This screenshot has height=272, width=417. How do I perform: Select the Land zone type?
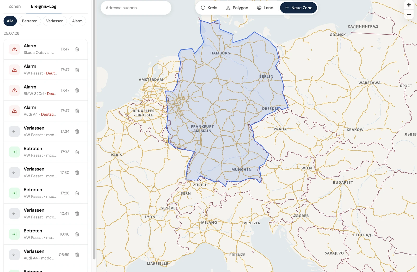[x=265, y=8]
